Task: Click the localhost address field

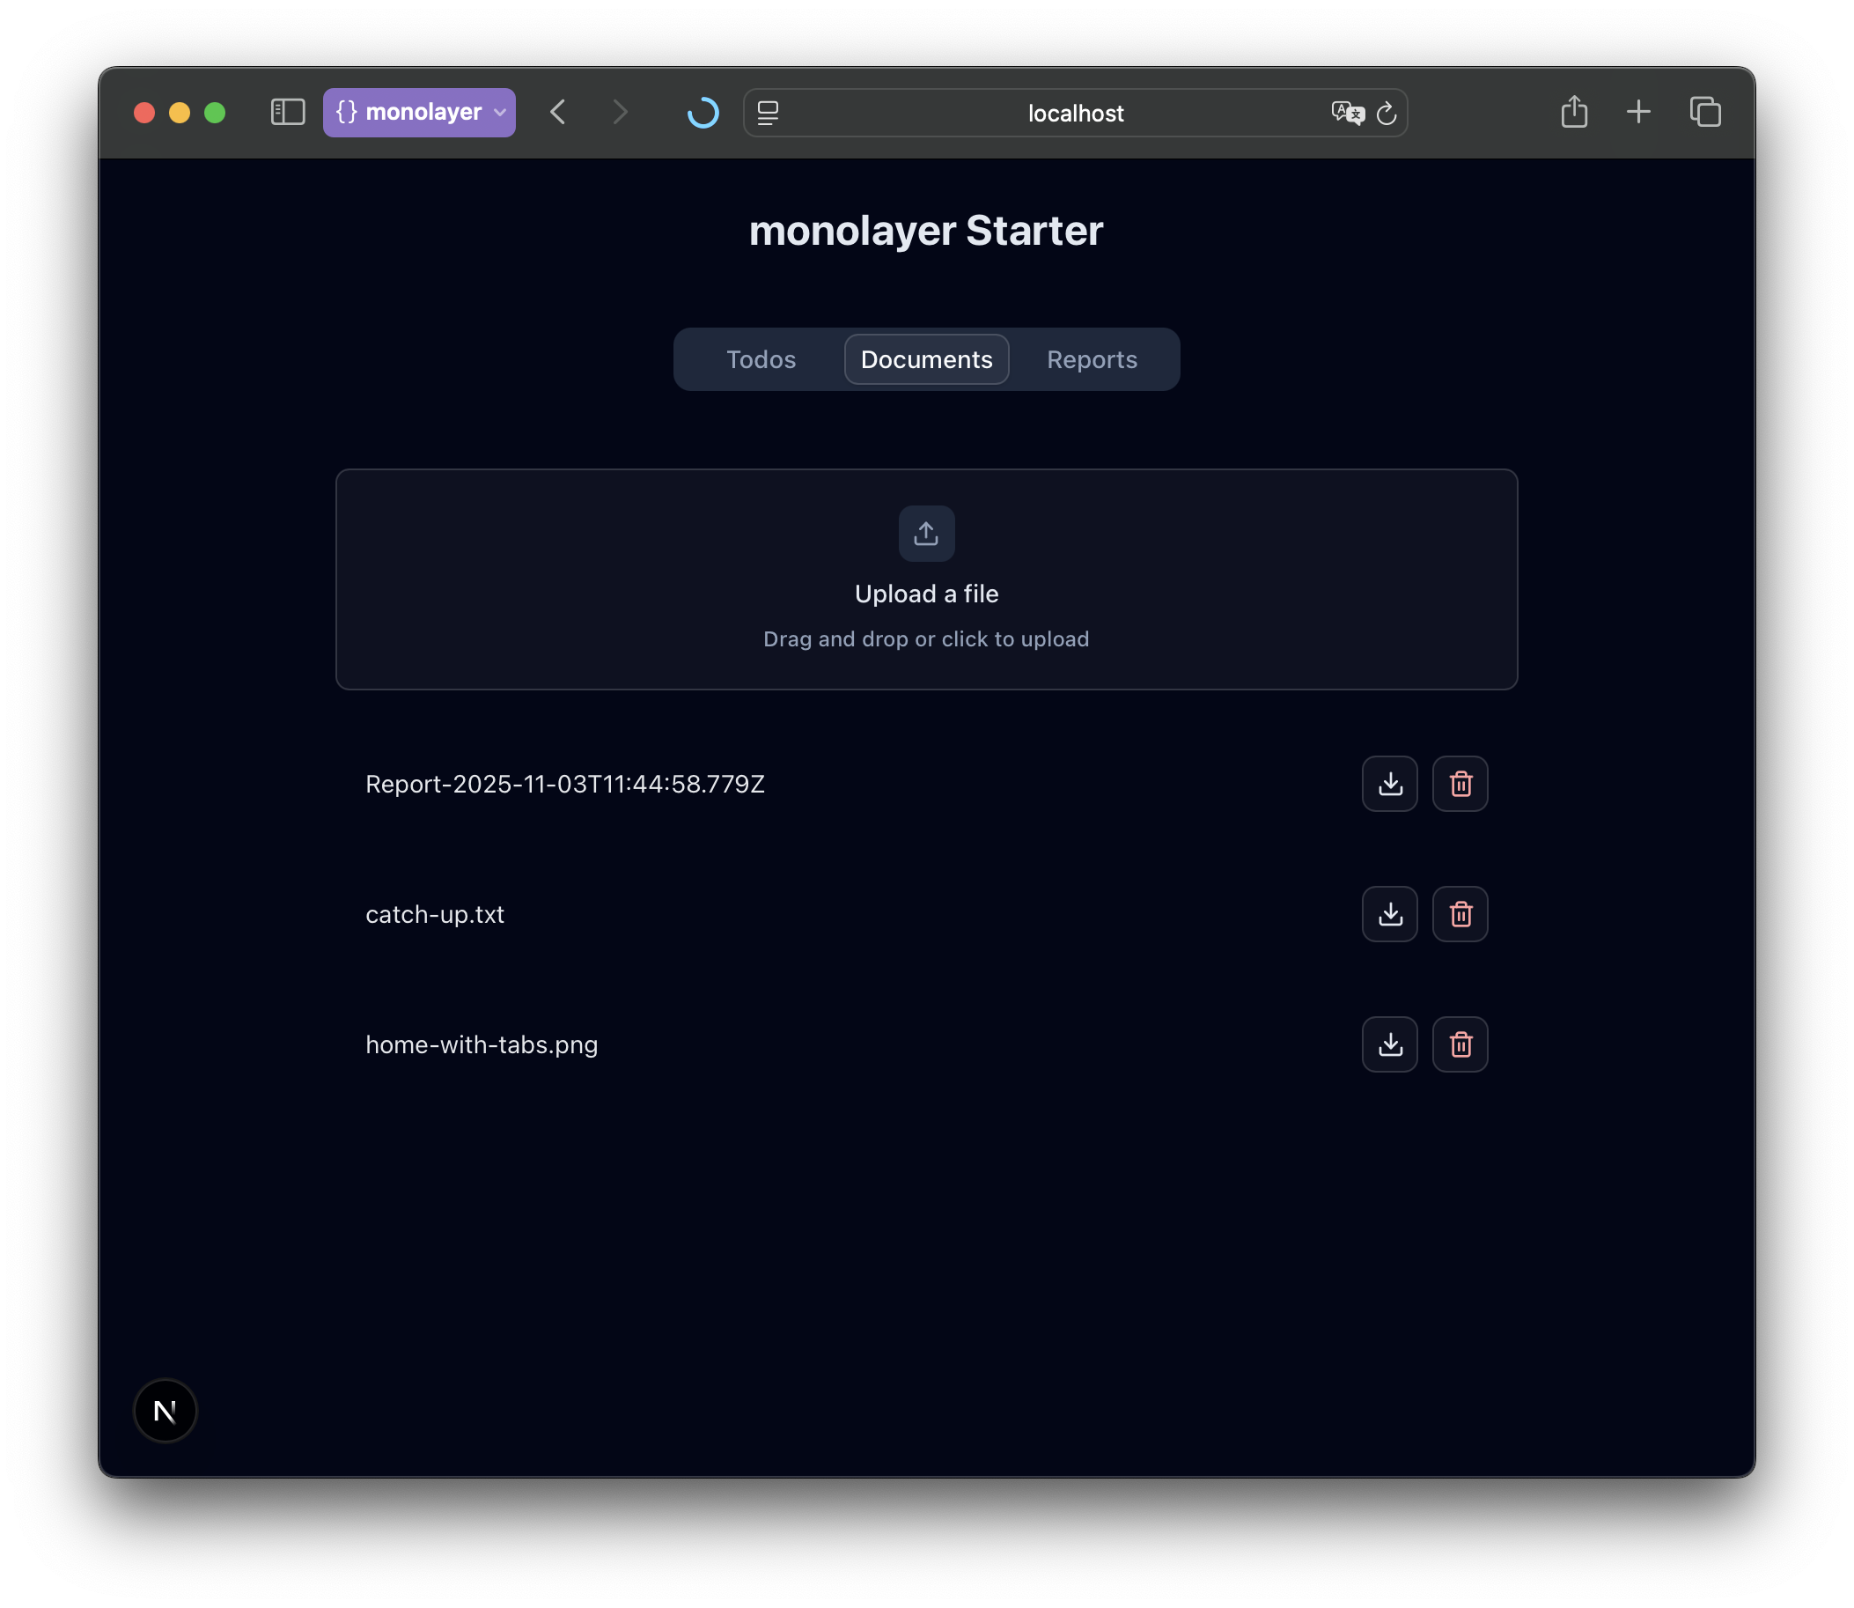Action: [x=1075, y=113]
